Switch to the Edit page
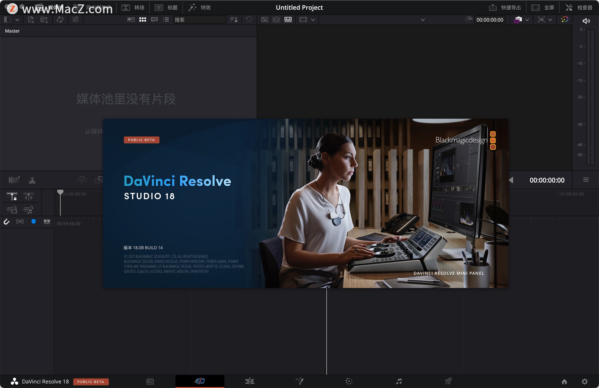Image resolution: width=599 pixels, height=388 pixels. (250, 381)
